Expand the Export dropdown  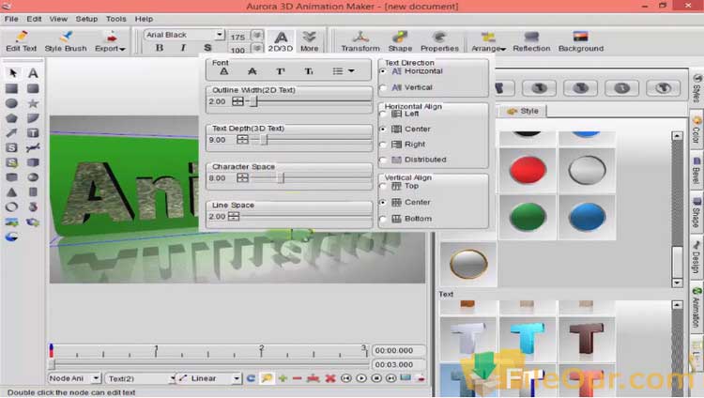[x=122, y=49]
